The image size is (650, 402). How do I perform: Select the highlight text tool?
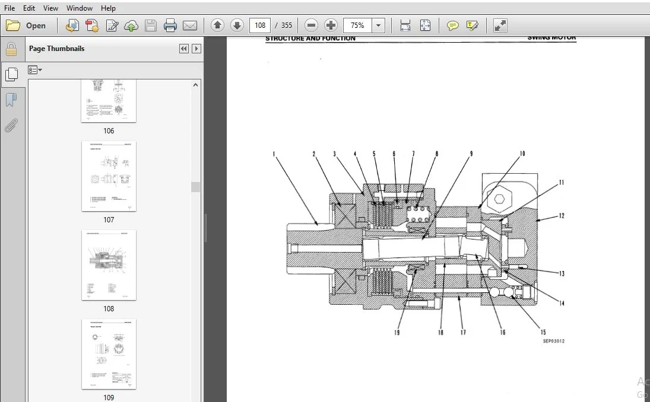(x=472, y=25)
